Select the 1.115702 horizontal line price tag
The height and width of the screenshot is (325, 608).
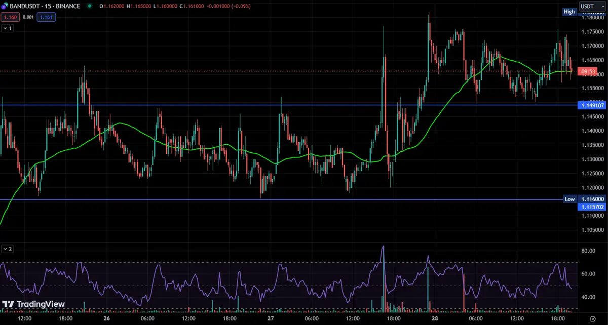[592, 207]
